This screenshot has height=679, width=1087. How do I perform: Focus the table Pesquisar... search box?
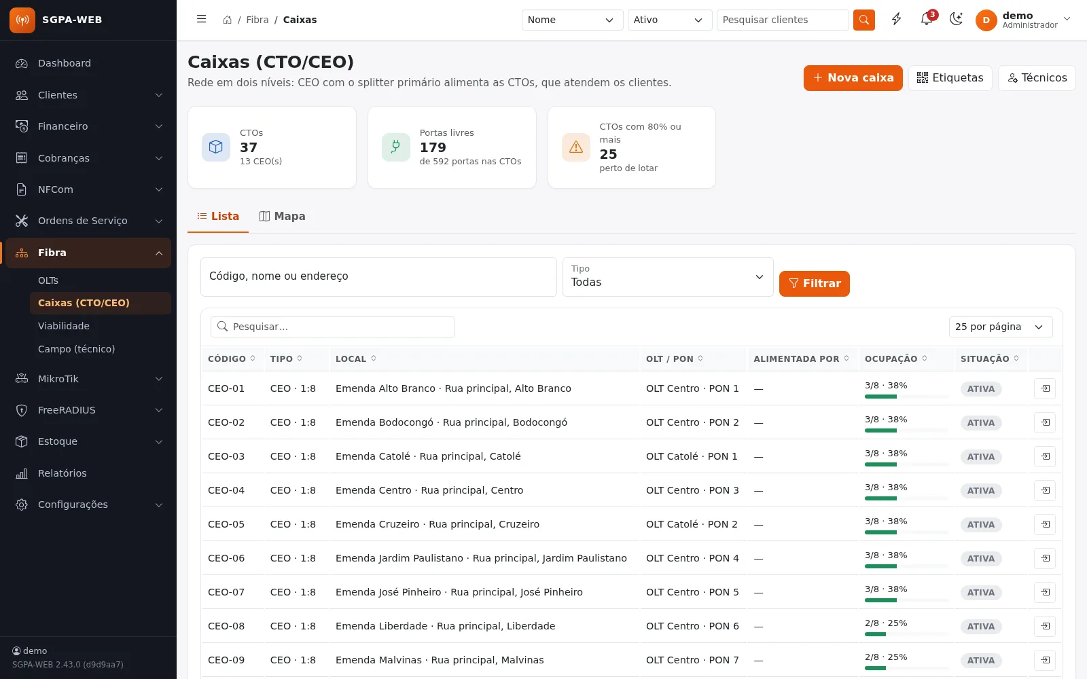pos(333,327)
